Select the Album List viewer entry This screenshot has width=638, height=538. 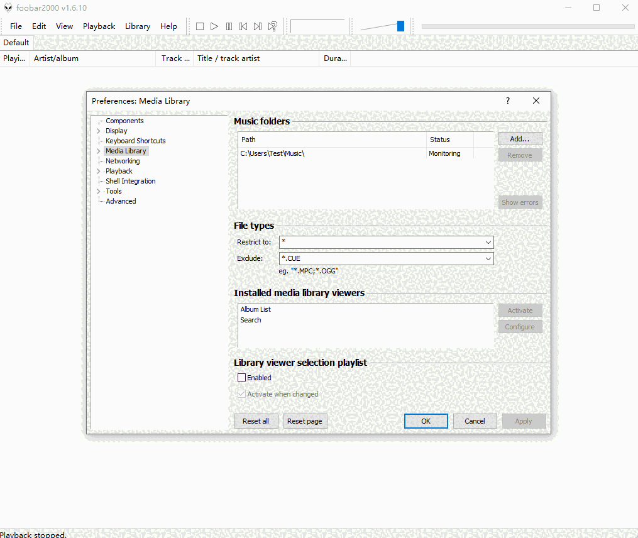point(255,309)
